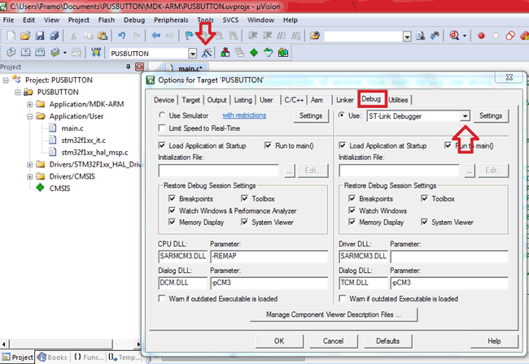Click the Open file folder icon

coord(27,36)
